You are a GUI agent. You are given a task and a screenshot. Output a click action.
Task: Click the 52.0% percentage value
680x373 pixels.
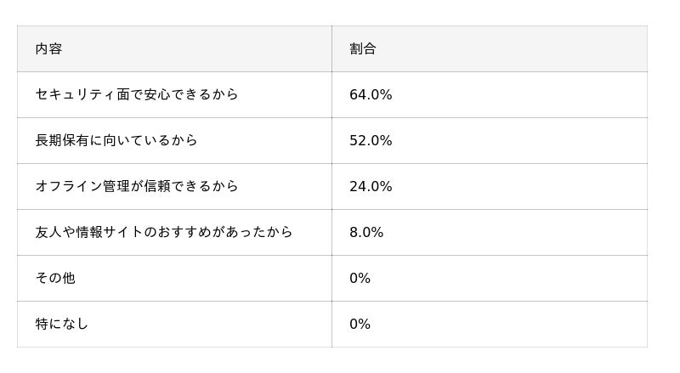371,141
